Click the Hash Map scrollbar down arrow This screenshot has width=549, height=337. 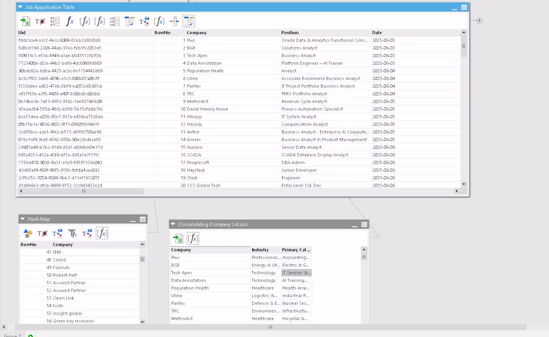(143, 322)
